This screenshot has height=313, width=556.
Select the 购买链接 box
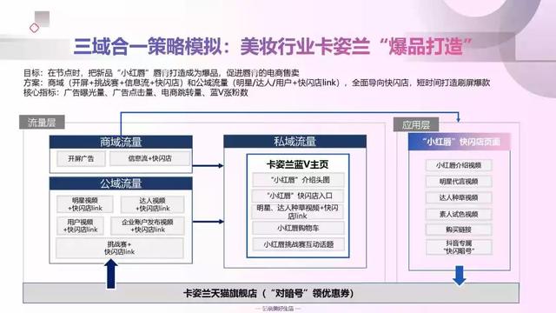(x=459, y=230)
